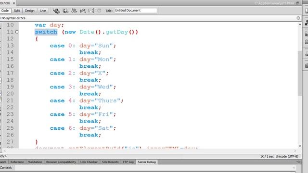Switch to Design view
Screen dimensions: 308x173
30,11
